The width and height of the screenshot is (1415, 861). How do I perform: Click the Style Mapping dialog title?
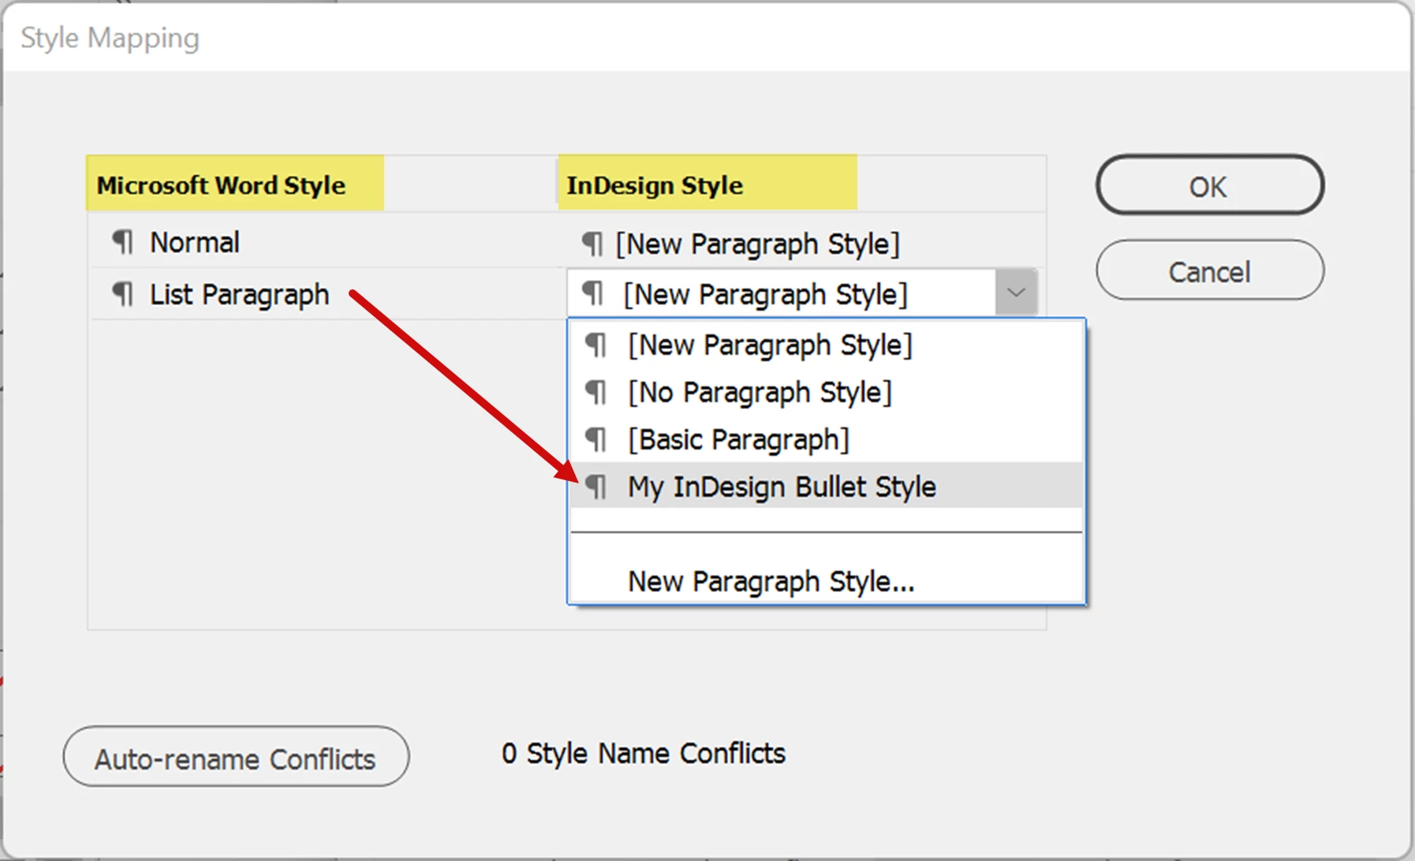(110, 38)
